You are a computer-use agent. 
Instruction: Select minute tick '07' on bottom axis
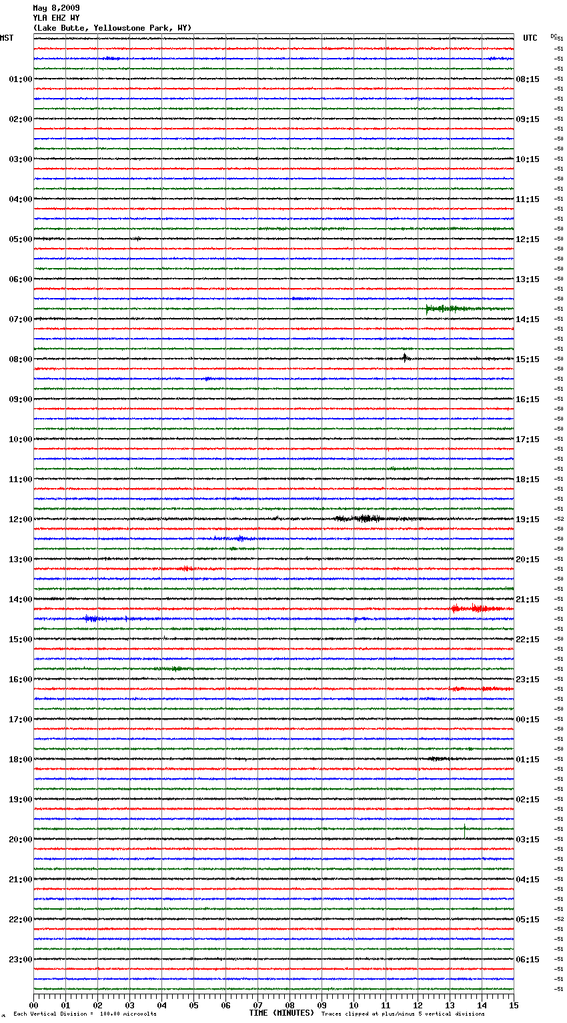coord(257,1005)
